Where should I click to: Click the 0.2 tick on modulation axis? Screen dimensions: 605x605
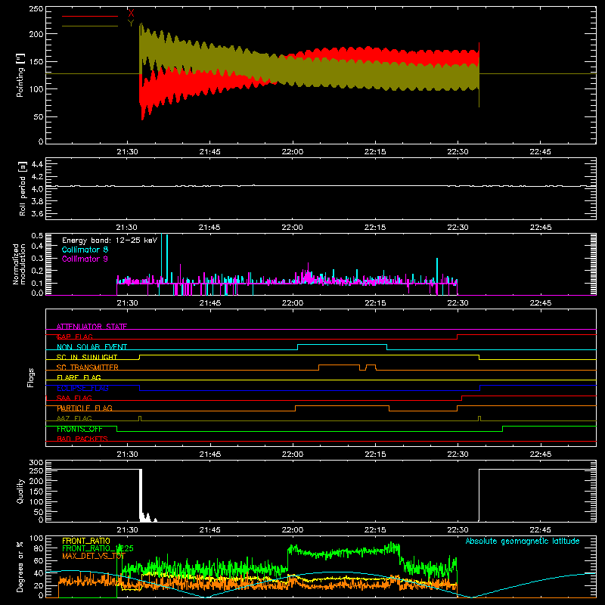coord(37,271)
